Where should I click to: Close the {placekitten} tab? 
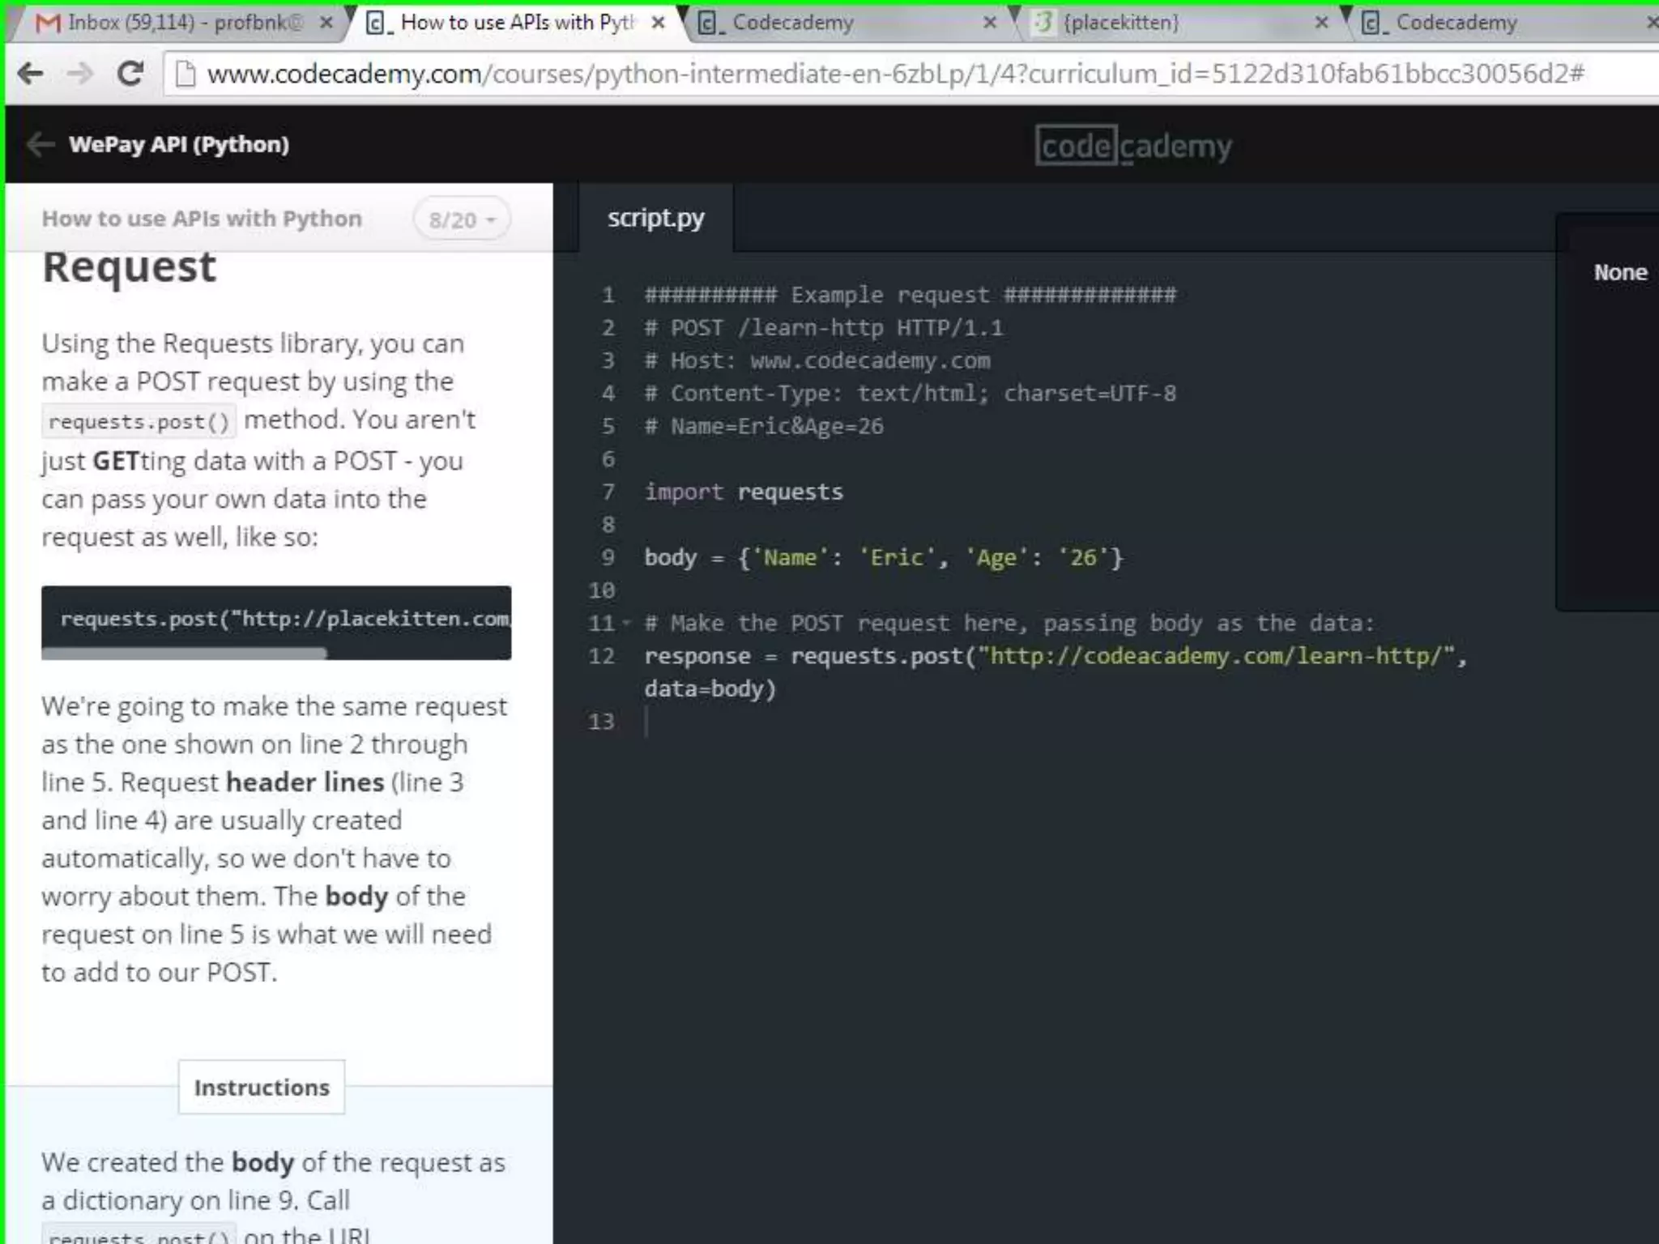click(1321, 23)
